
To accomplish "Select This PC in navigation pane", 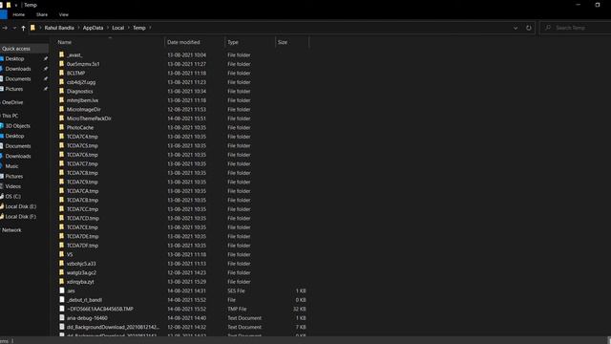I will pyautogui.click(x=11, y=116).
